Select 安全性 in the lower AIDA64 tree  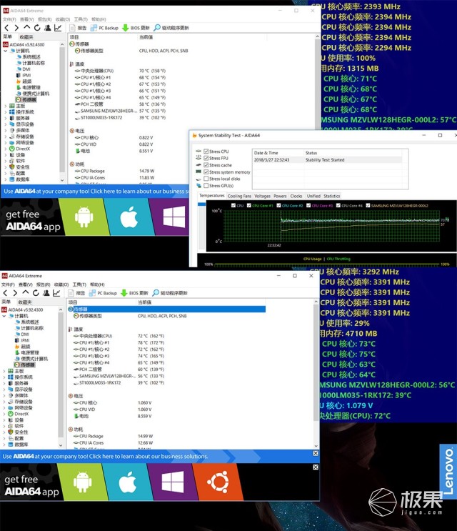tap(19, 432)
